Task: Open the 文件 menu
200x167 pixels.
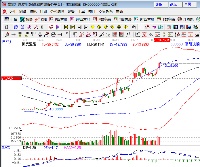Action: coord(12,12)
